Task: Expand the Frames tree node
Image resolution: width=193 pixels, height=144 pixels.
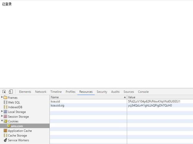Action: 2,97
